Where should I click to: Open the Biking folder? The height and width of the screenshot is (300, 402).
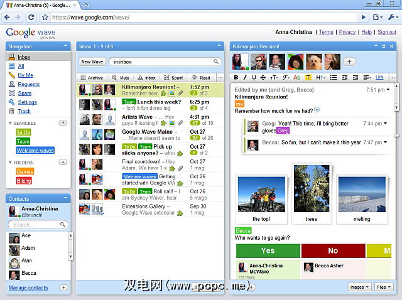click(24, 181)
